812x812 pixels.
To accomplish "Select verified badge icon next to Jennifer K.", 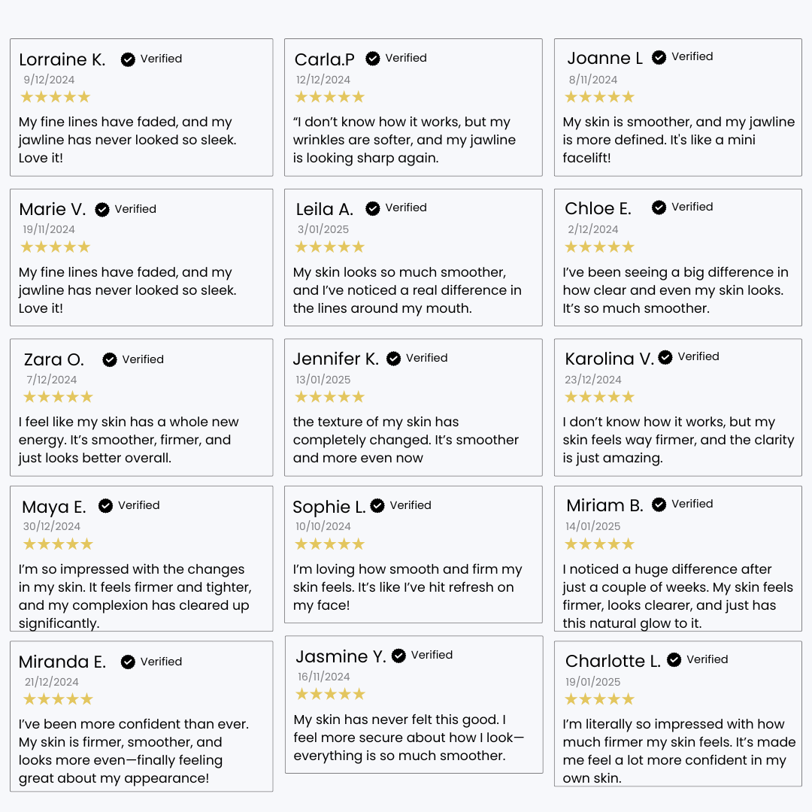I will [393, 359].
